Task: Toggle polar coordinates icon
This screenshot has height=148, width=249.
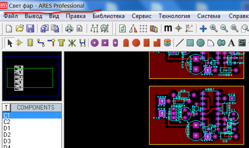Action: (189, 29)
